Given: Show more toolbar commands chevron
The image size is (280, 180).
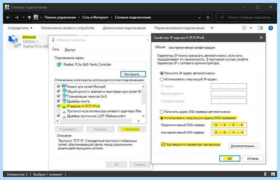Looking at the screenshot, I should coord(212,28).
